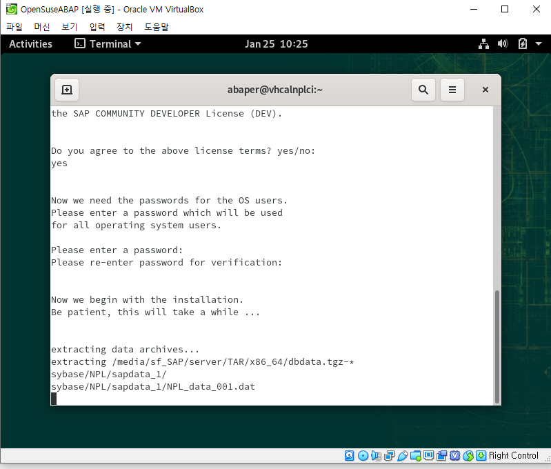Screen dimensions: 551x469
Task: Close the abaper terminal window
Action: click(x=485, y=90)
